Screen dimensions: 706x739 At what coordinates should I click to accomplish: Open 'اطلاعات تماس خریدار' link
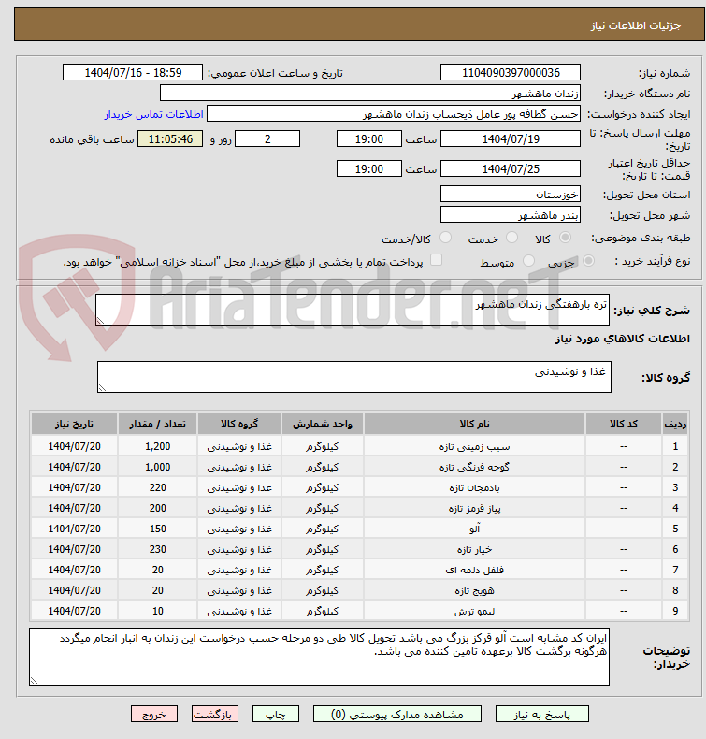tap(154, 114)
